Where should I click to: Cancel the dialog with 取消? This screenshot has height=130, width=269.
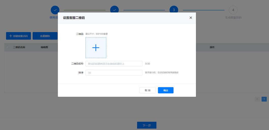point(147,90)
